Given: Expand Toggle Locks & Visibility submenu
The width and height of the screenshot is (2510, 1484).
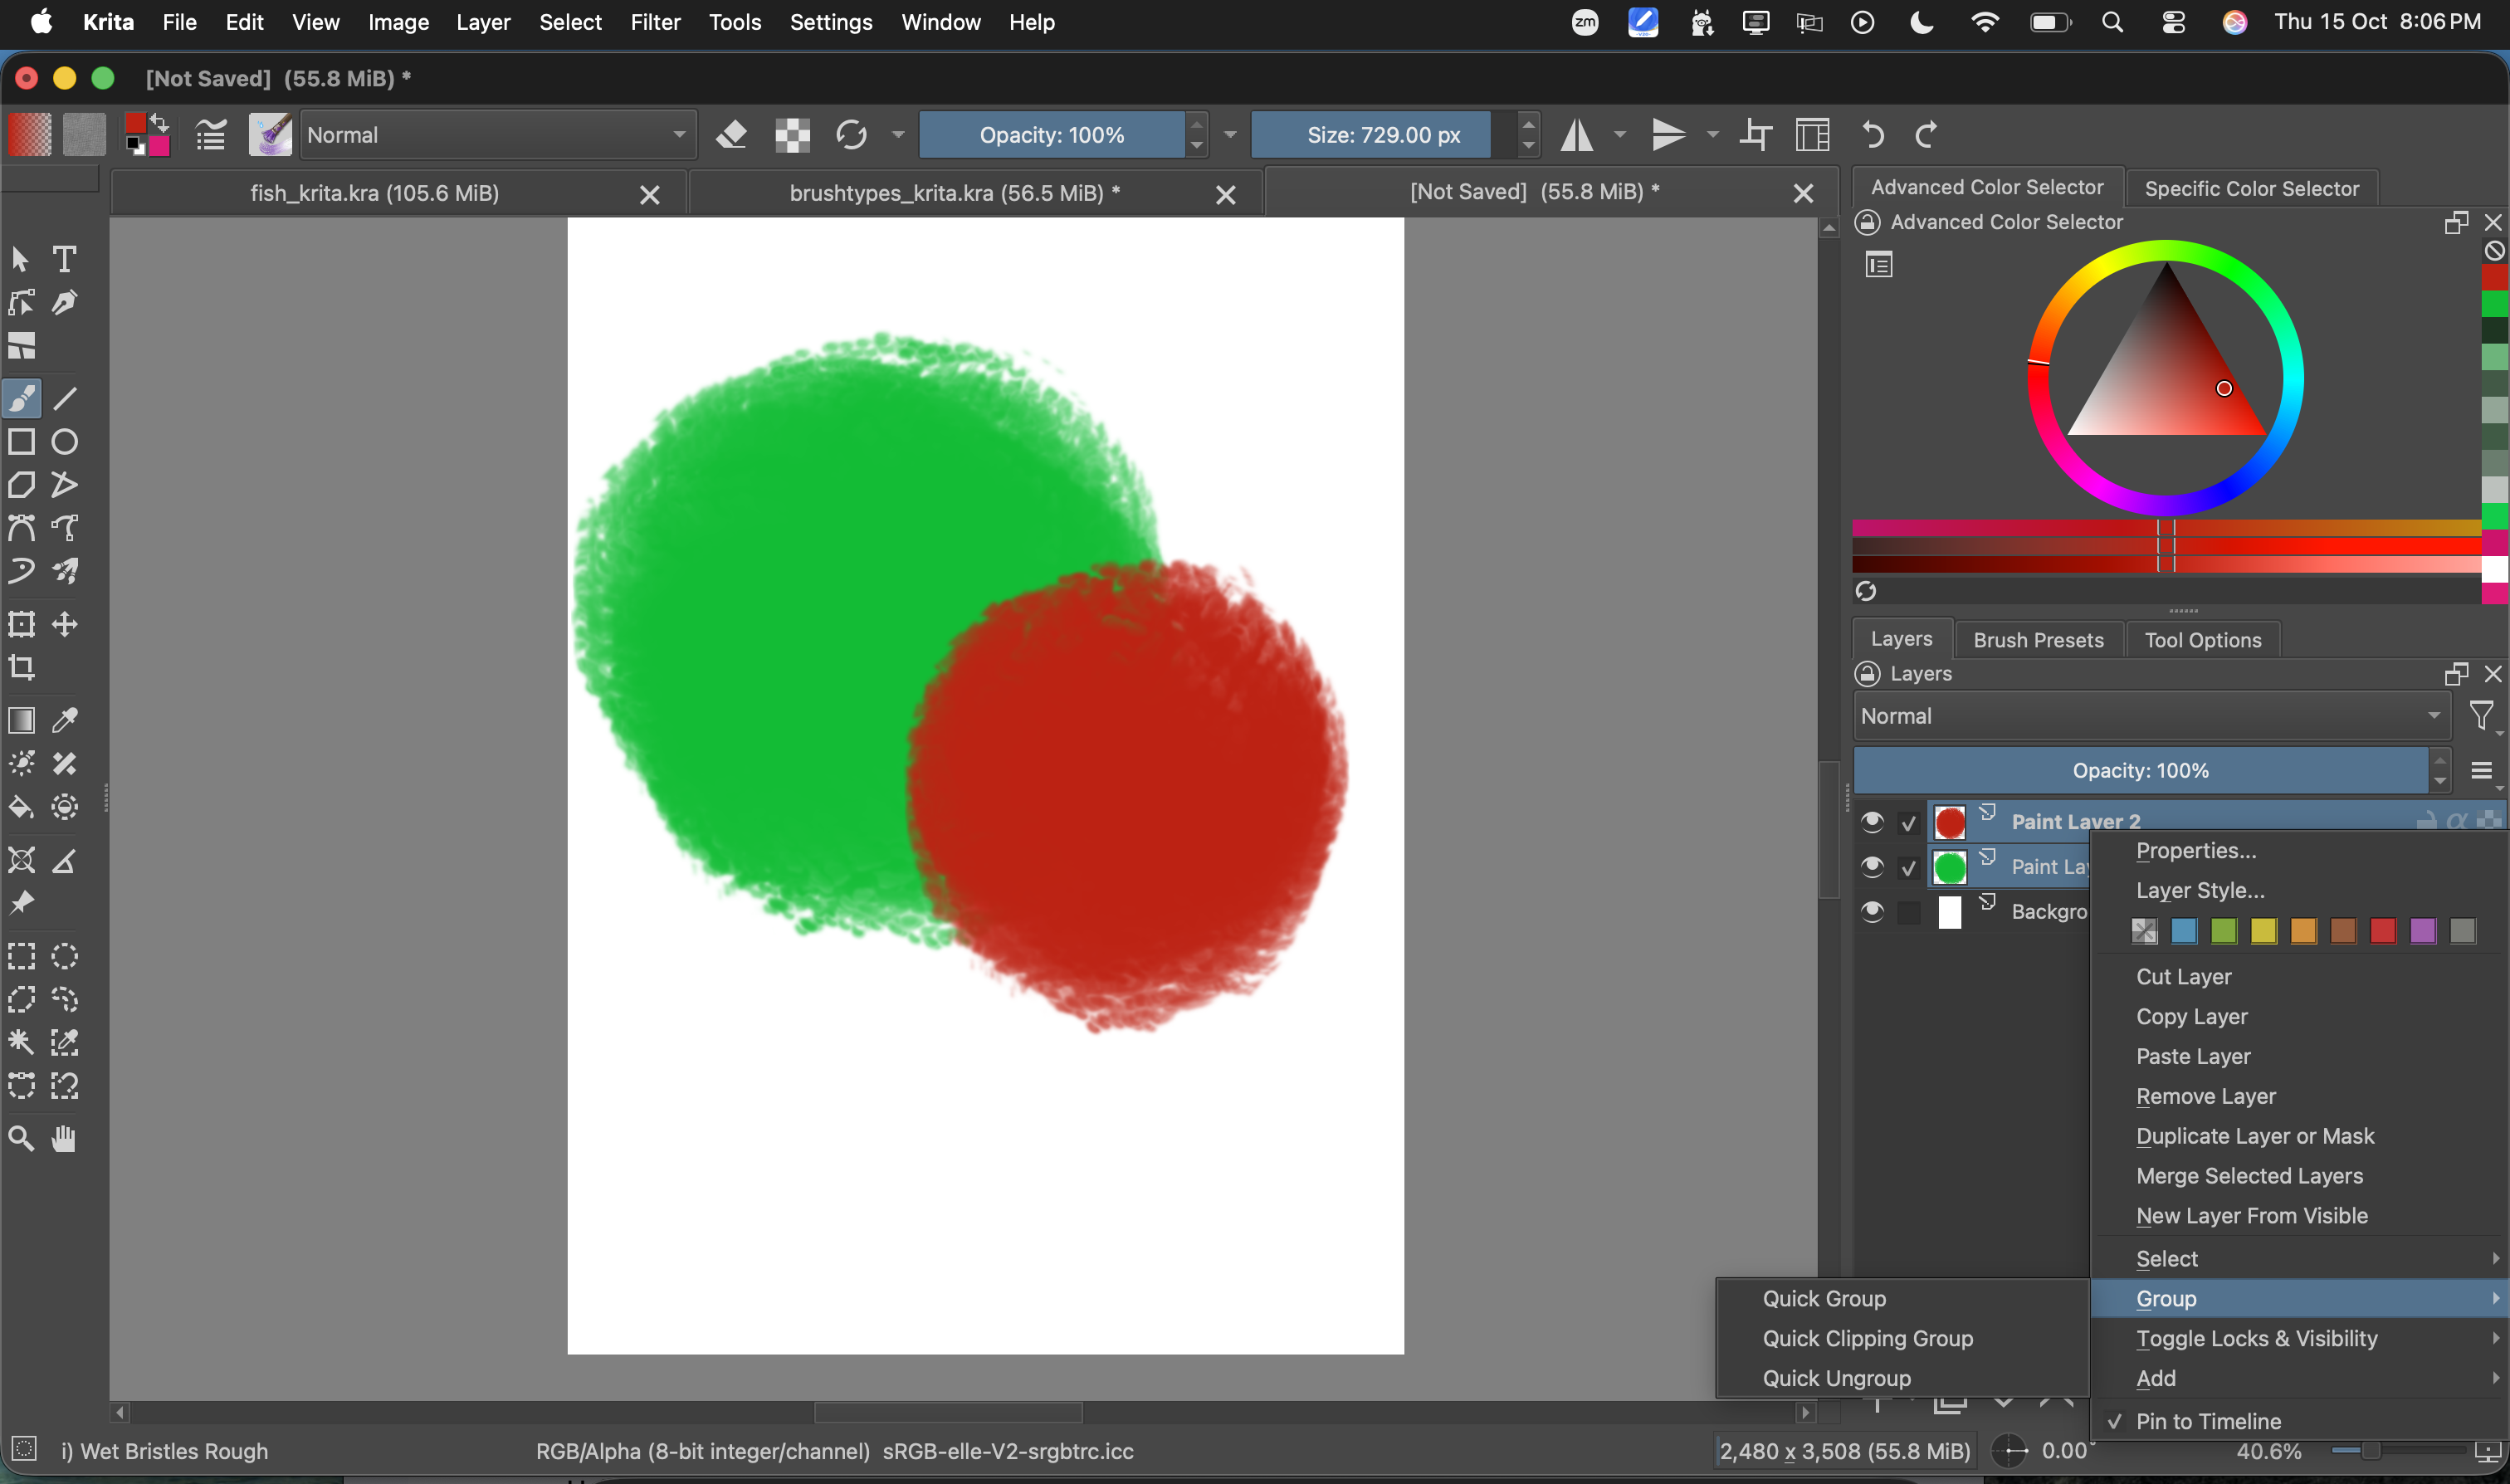Looking at the screenshot, I should tap(2299, 1338).
